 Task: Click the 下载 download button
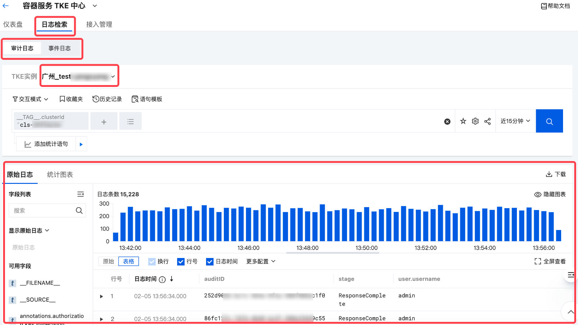[x=556, y=174]
